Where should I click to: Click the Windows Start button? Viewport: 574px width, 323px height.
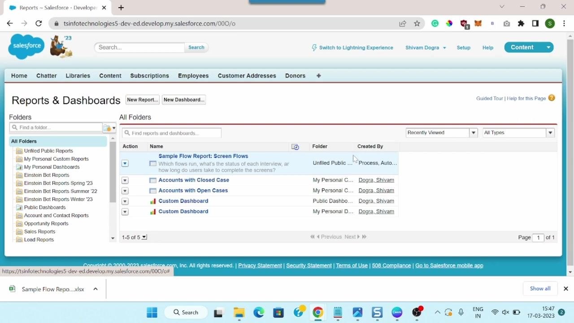coord(152,312)
